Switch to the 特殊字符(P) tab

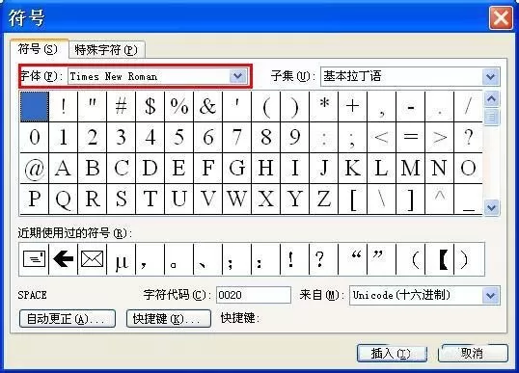coord(106,50)
